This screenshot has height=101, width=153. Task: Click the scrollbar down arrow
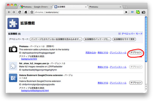coord(146,89)
